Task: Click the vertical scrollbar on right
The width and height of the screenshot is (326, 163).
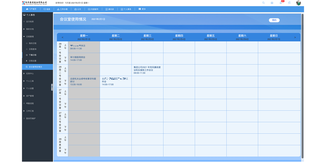Action: click(x=302, y=86)
